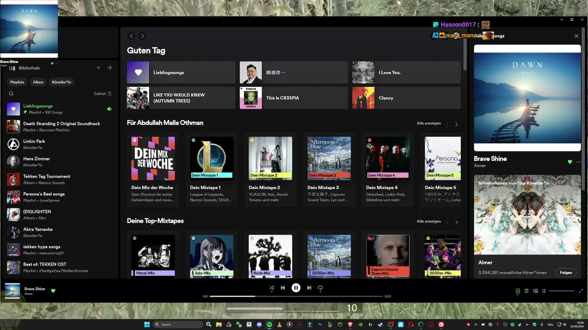Screen dimensions: 588x330
Task: Go forward in Spotify navigation
Action: (142, 36)
